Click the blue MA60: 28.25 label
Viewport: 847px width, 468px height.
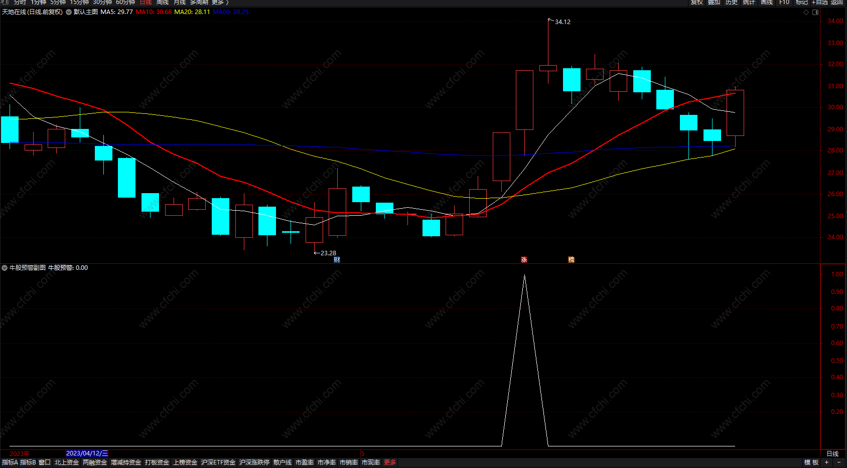[x=231, y=12]
